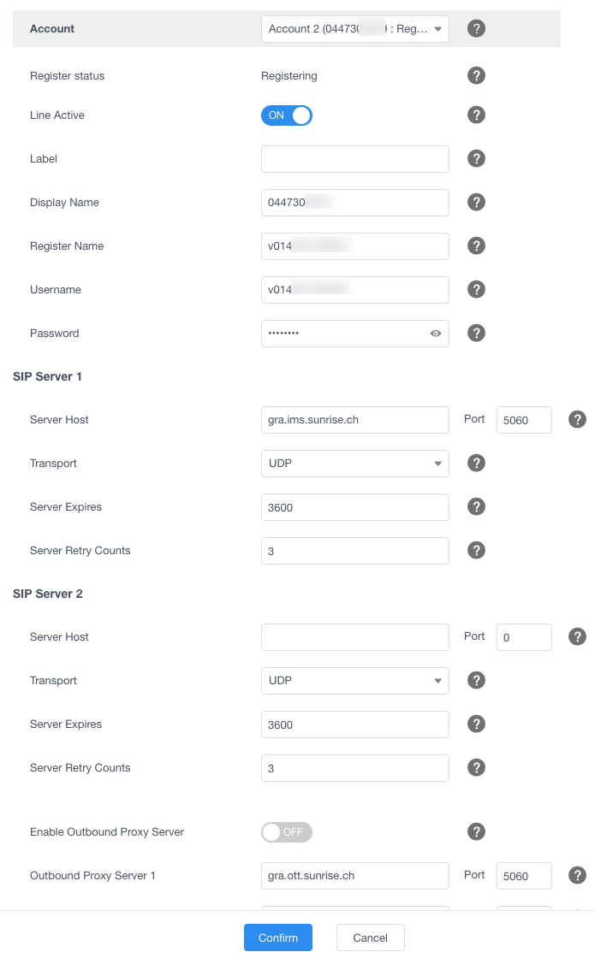Click the SIP Server 2 Port field
595x958 pixels.
[x=524, y=637]
